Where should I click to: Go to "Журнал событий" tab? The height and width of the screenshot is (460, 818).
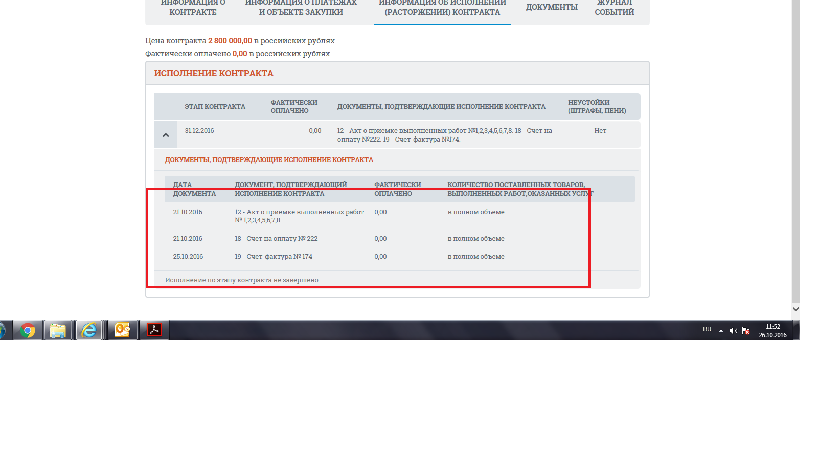pyautogui.click(x=614, y=7)
